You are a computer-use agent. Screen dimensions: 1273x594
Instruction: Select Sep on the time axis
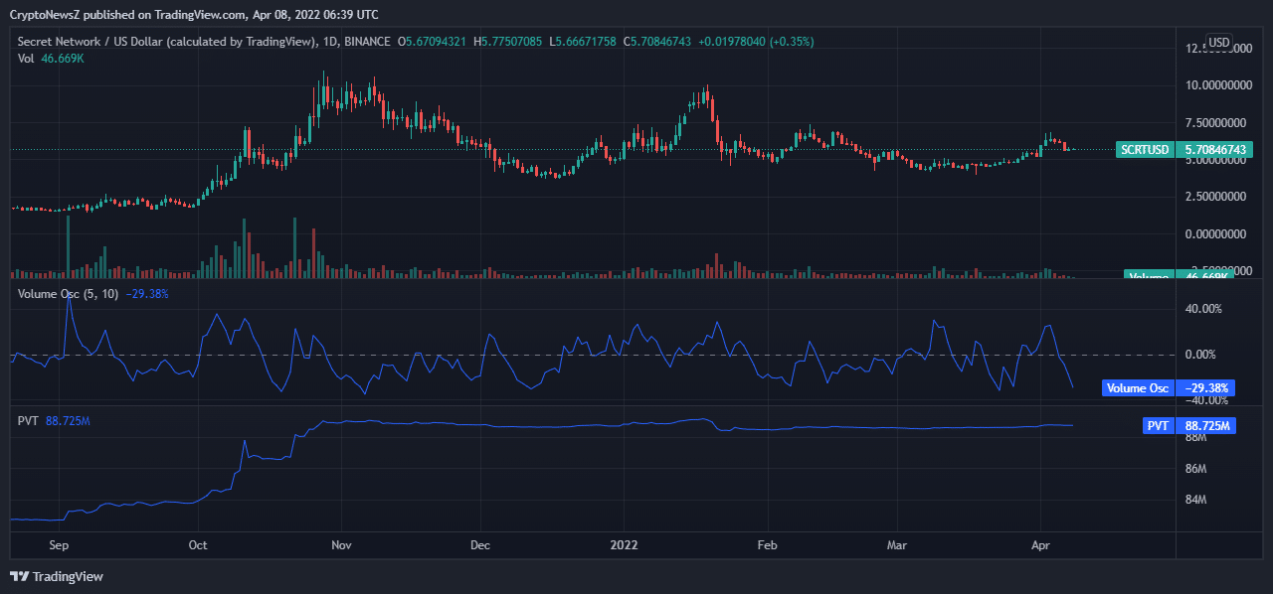pyautogui.click(x=58, y=545)
